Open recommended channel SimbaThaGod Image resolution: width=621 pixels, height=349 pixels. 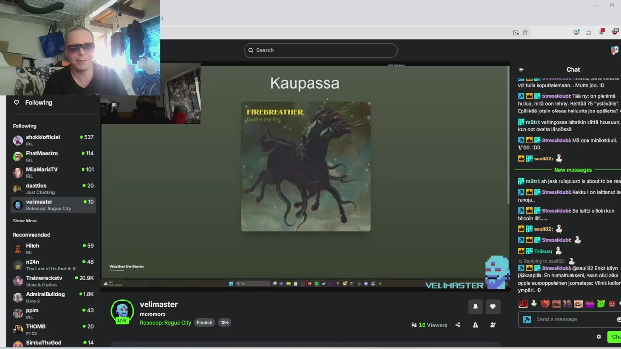(53, 343)
